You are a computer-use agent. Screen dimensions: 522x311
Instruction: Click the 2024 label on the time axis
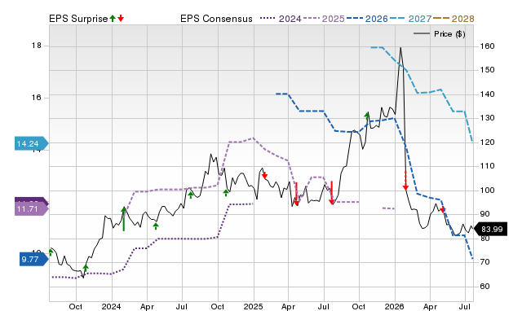pos(111,306)
